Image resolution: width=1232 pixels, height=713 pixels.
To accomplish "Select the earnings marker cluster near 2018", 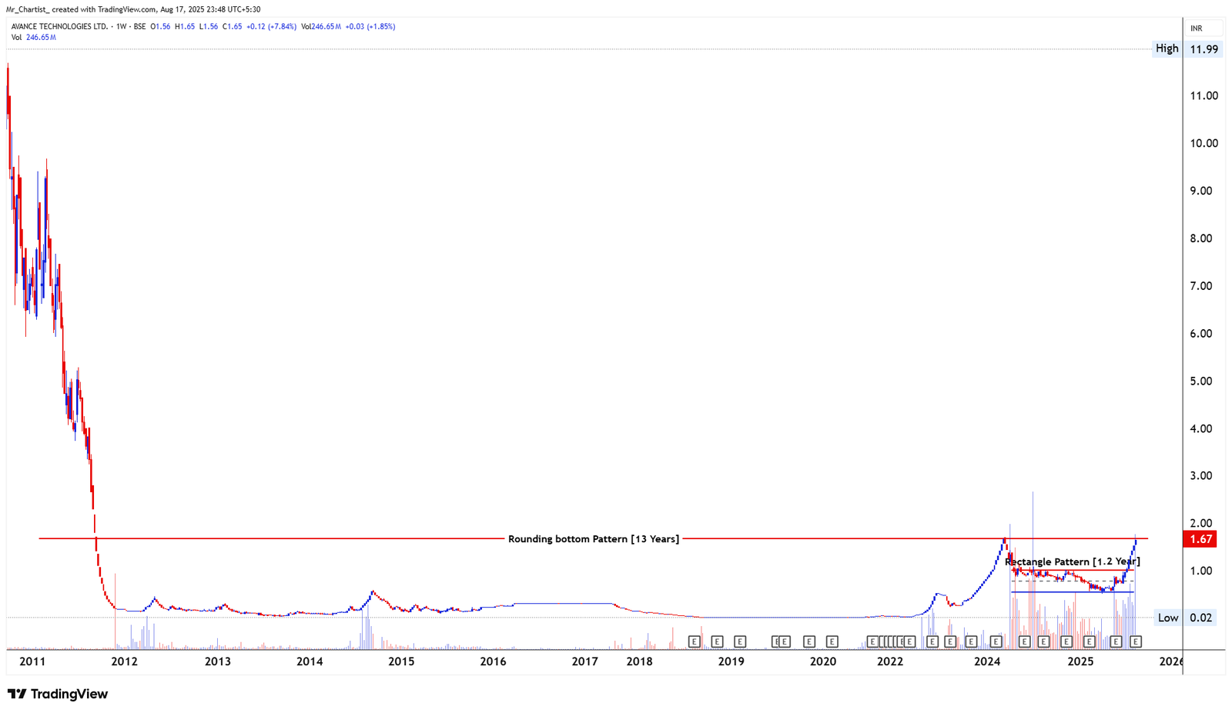I will [695, 641].
